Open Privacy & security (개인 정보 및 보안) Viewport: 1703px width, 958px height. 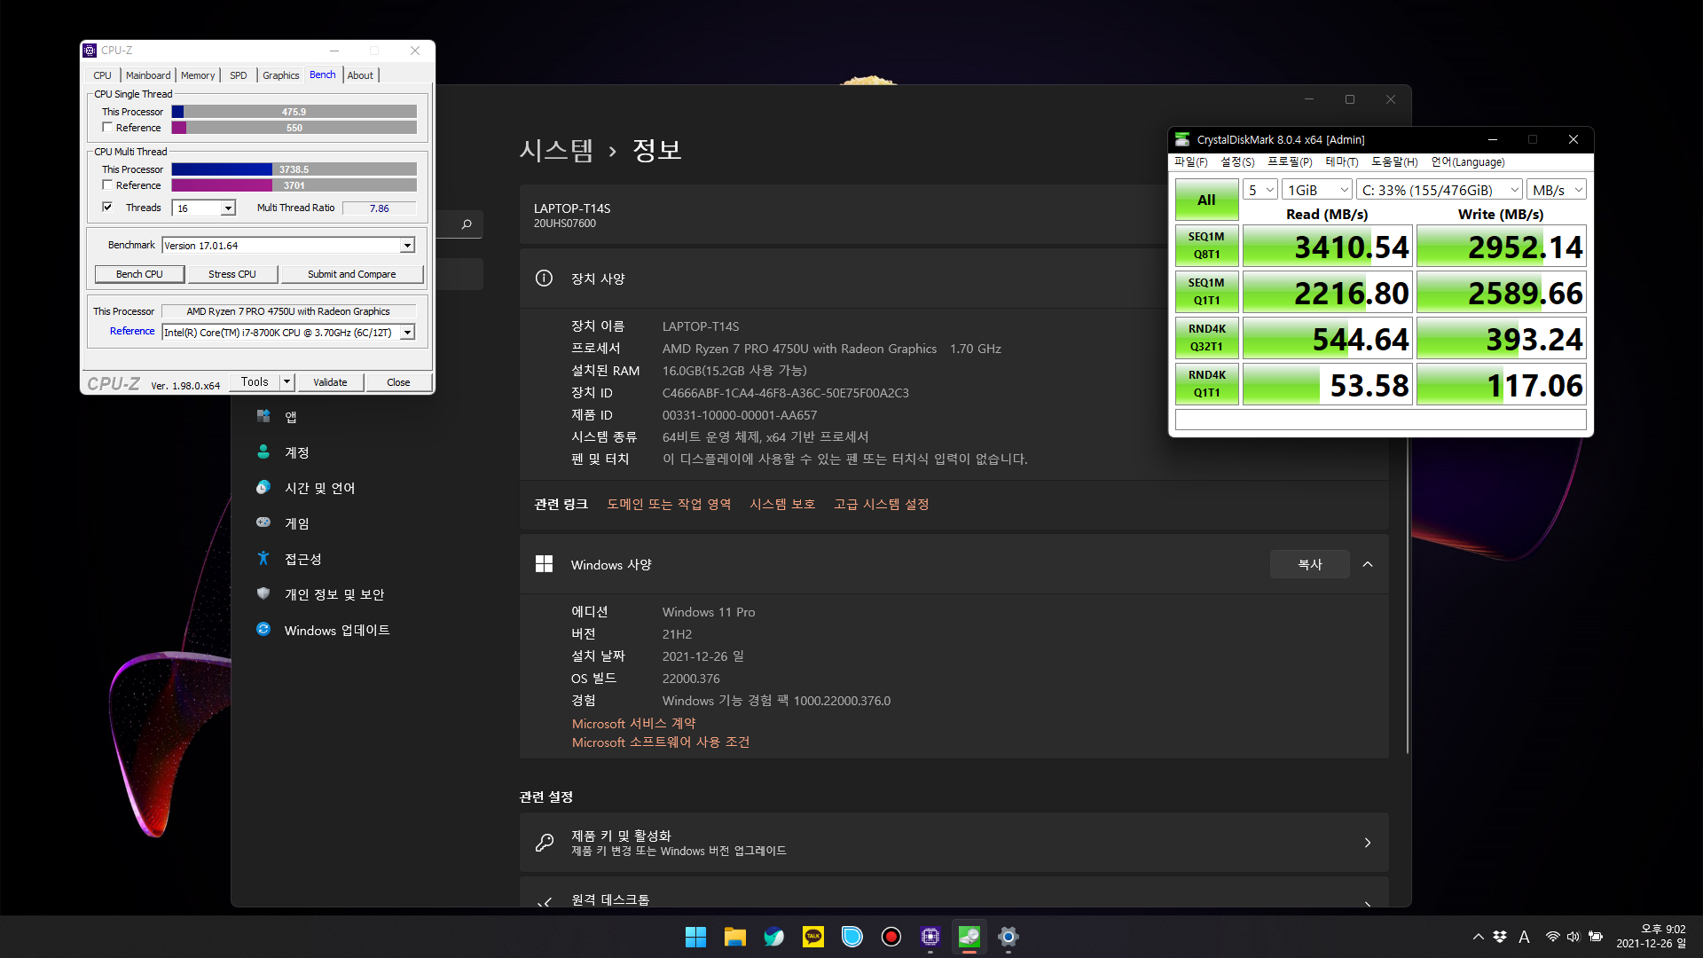tap(334, 594)
